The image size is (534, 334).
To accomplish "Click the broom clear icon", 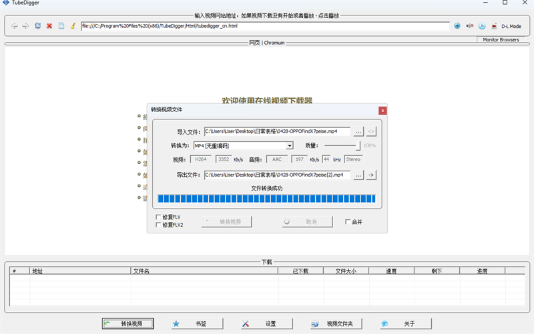I will point(72,26).
